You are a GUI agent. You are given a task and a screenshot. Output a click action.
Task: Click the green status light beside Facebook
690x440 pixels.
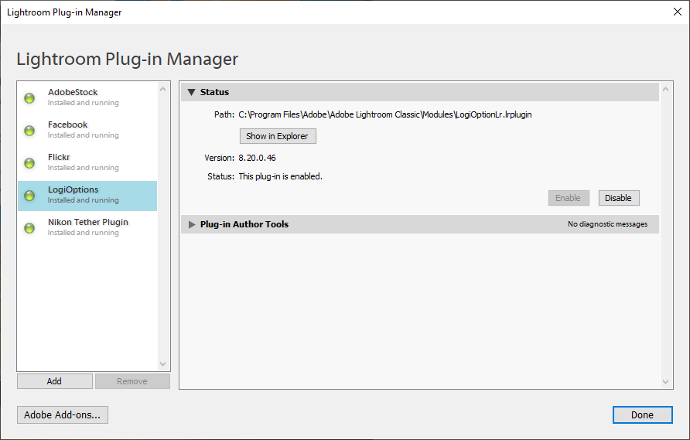click(x=29, y=131)
